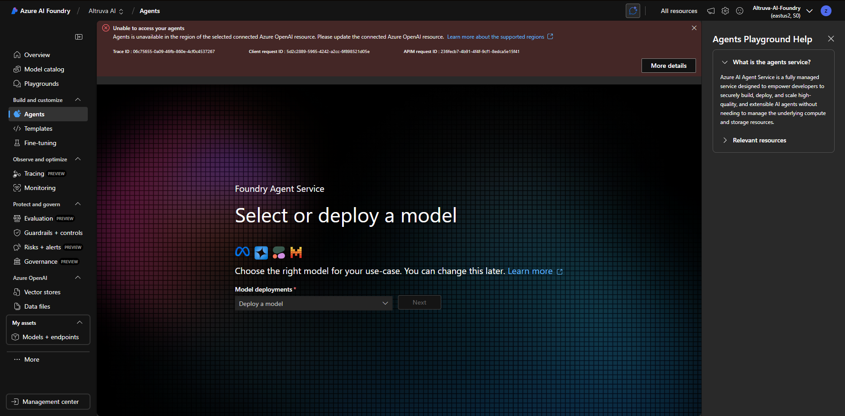This screenshot has height=416, width=845.
Task: Click the Meta model logo
Action: click(x=243, y=252)
